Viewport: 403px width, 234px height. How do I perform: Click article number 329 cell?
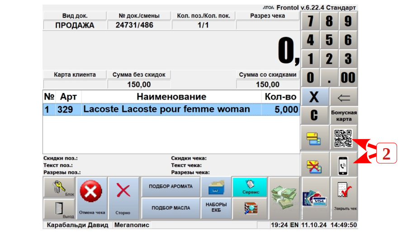pos(68,110)
